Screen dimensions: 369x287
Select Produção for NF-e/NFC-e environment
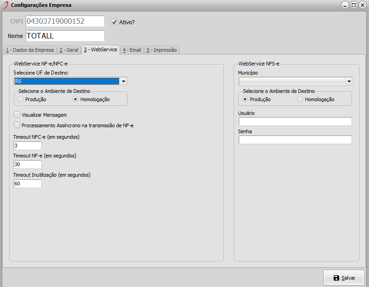21,99
